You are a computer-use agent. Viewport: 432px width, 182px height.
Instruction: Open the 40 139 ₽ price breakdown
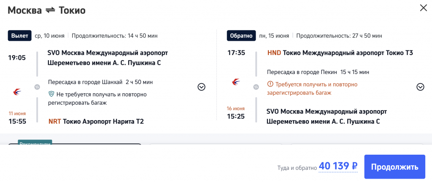[338, 166]
